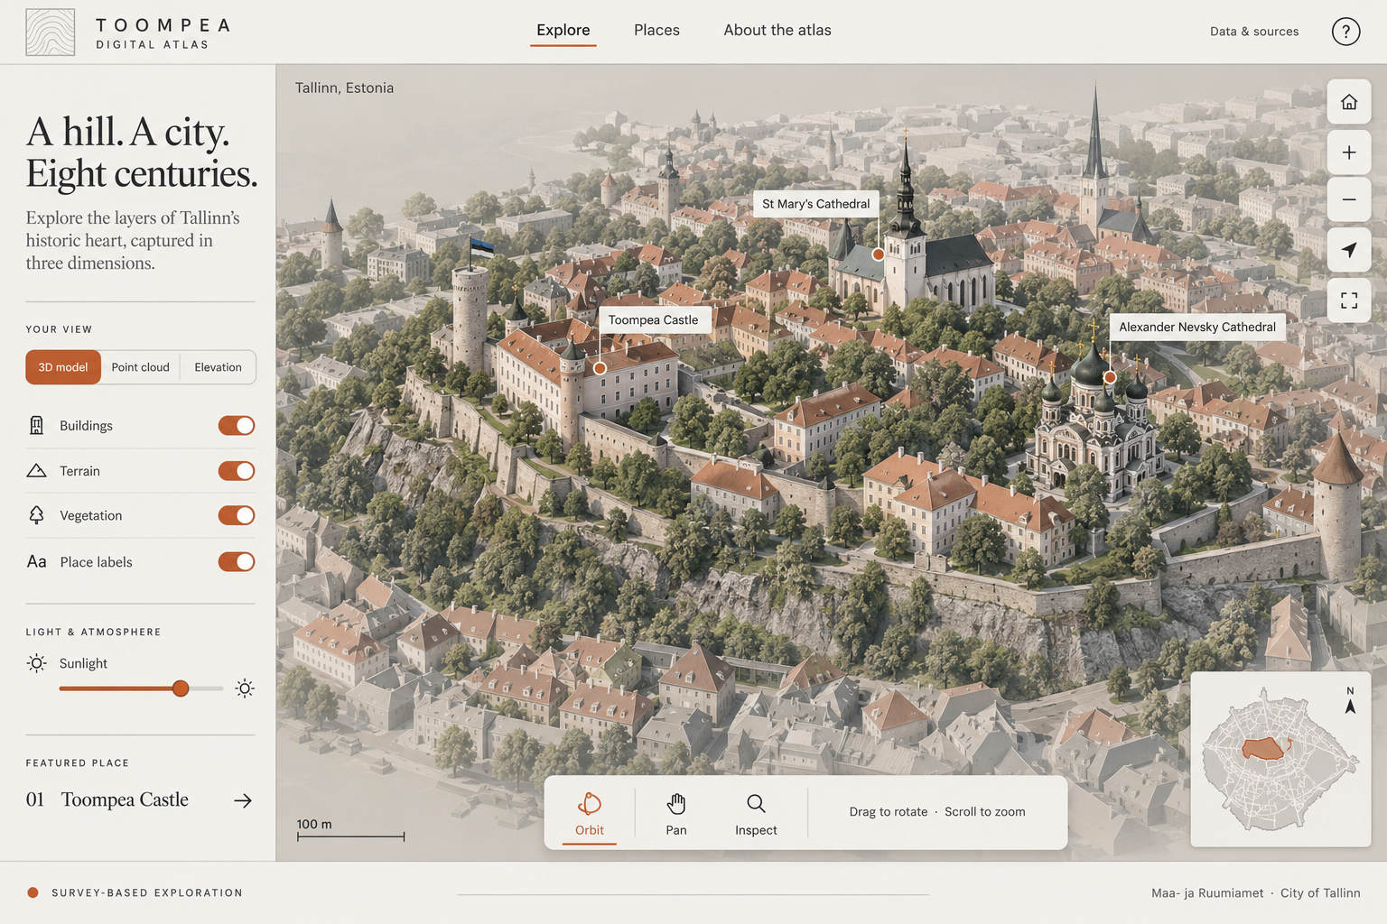Zoom out with the minus icon
Viewport: 1387px width, 924px height.
1349,199
